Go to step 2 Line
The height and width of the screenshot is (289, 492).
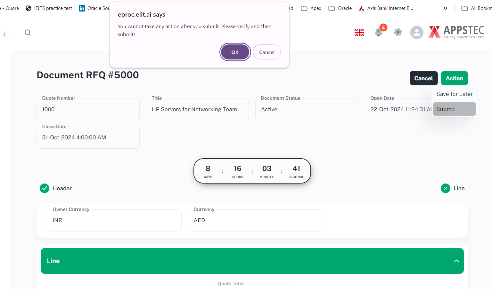click(446, 188)
